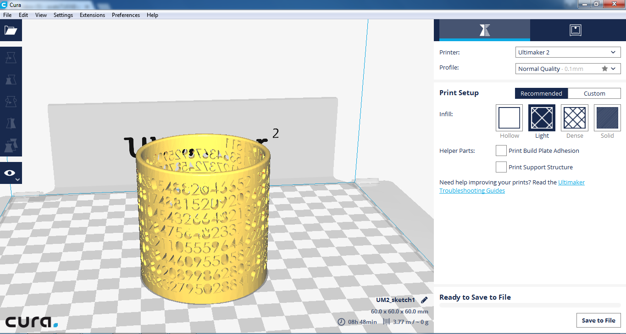The height and width of the screenshot is (334, 626).
Task: Choose Solid infill
Action: coord(607,118)
